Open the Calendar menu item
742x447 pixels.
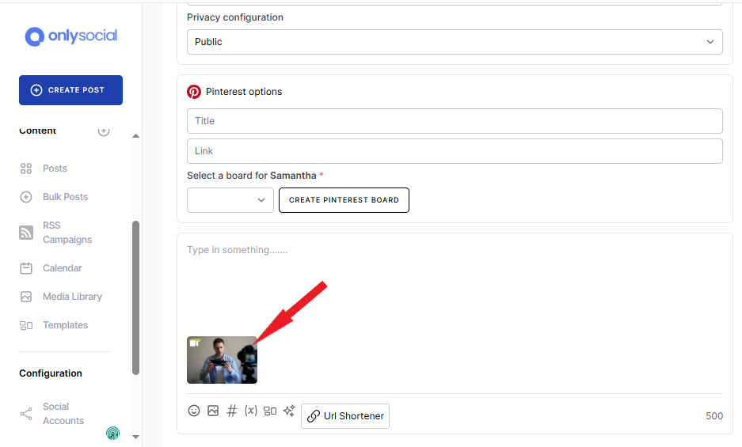click(62, 268)
